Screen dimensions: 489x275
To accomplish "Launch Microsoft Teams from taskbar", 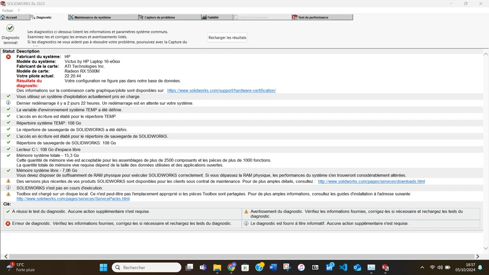I will point(203,267).
